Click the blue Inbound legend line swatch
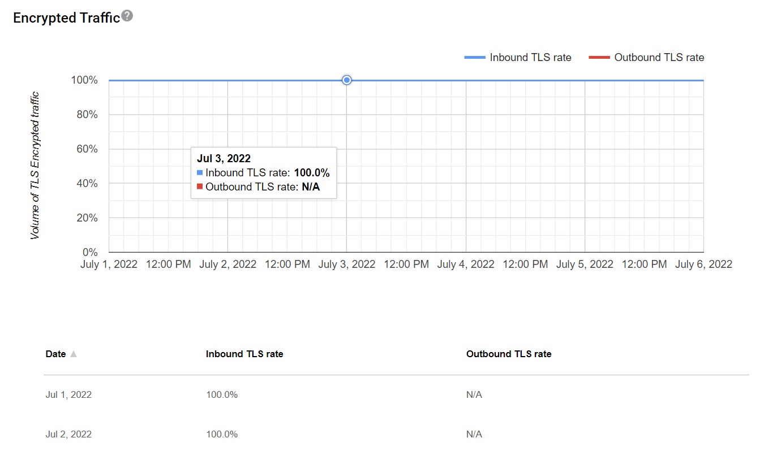Image resolution: width=760 pixels, height=464 pixels. tap(475, 58)
